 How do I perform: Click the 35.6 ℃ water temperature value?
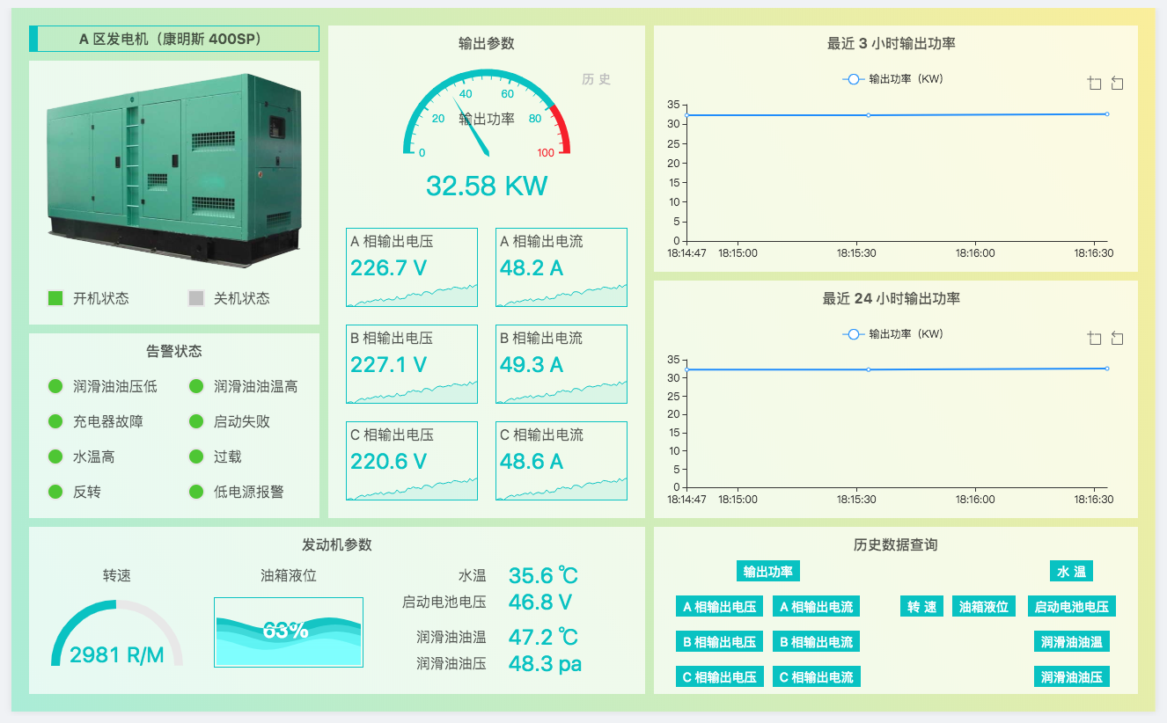[543, 575]
